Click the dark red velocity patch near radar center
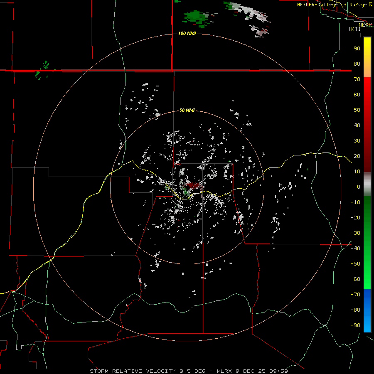Viewport: 374px width, 374px height. pyautogui.click(x=194, y=185)
